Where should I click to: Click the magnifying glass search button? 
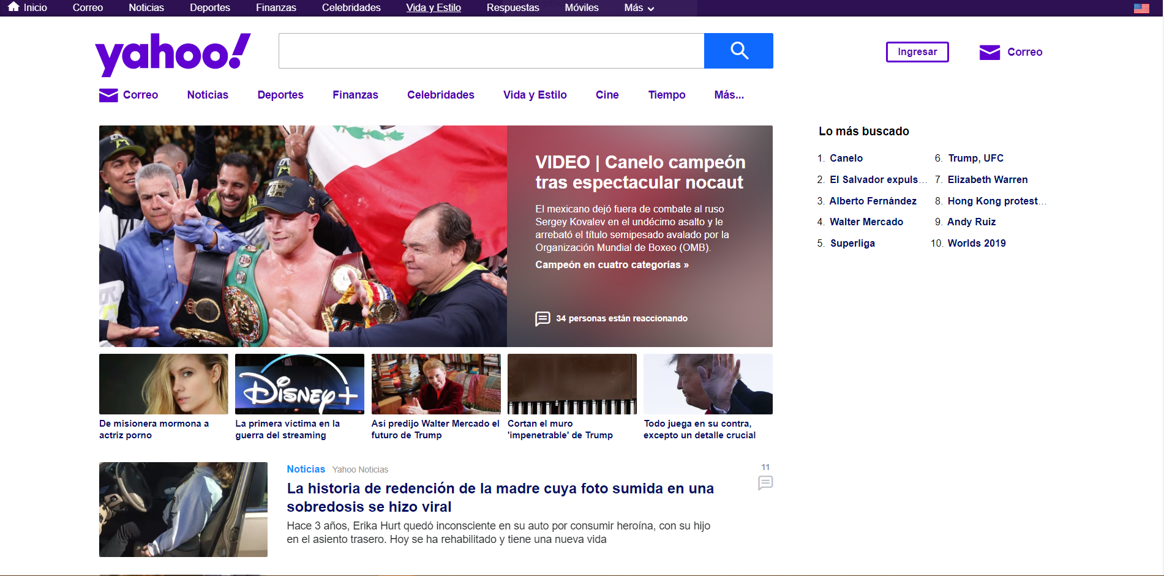738,51
